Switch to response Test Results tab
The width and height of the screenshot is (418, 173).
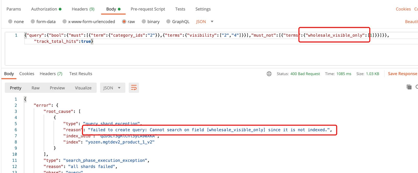tap(80, 74)
